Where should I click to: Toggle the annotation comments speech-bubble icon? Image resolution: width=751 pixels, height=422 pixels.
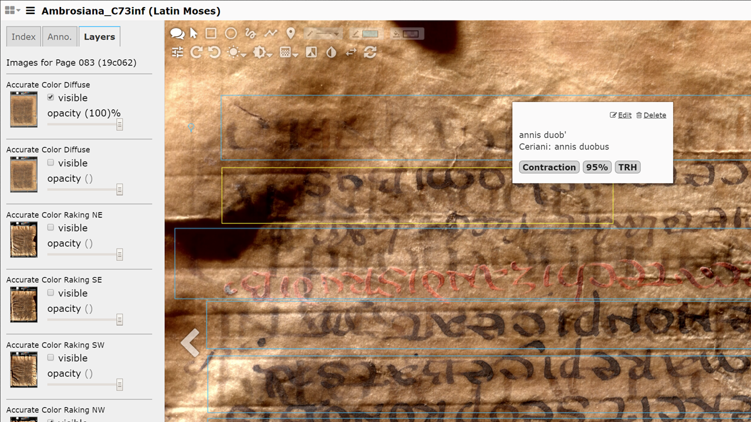click(x=177, y=34)
